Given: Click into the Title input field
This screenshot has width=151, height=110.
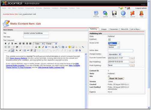Looking at the screenshot, I should [36, 33].
